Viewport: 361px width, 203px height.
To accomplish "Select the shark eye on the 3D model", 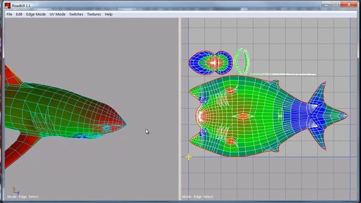I will 107,128.
